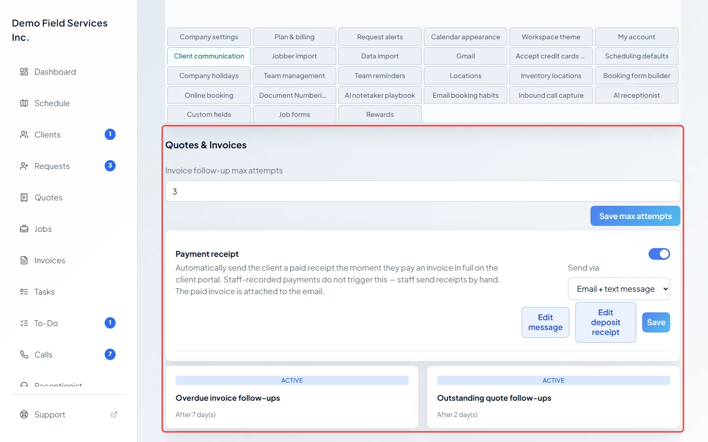
Task: Open the AI receptionist tab
Action: [637, 95]
